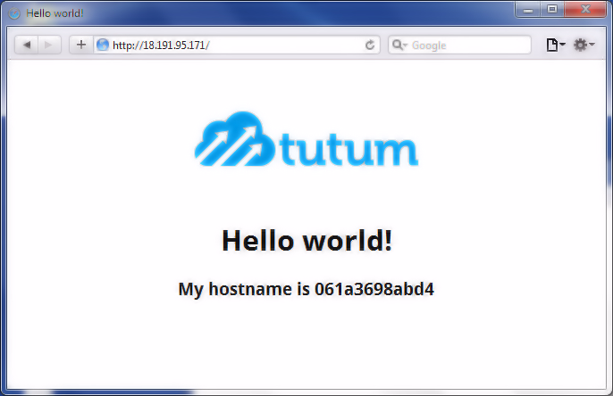Screen dimensions: 613x396
Task: Click the globe site icon in address bar
Action: 103,45
